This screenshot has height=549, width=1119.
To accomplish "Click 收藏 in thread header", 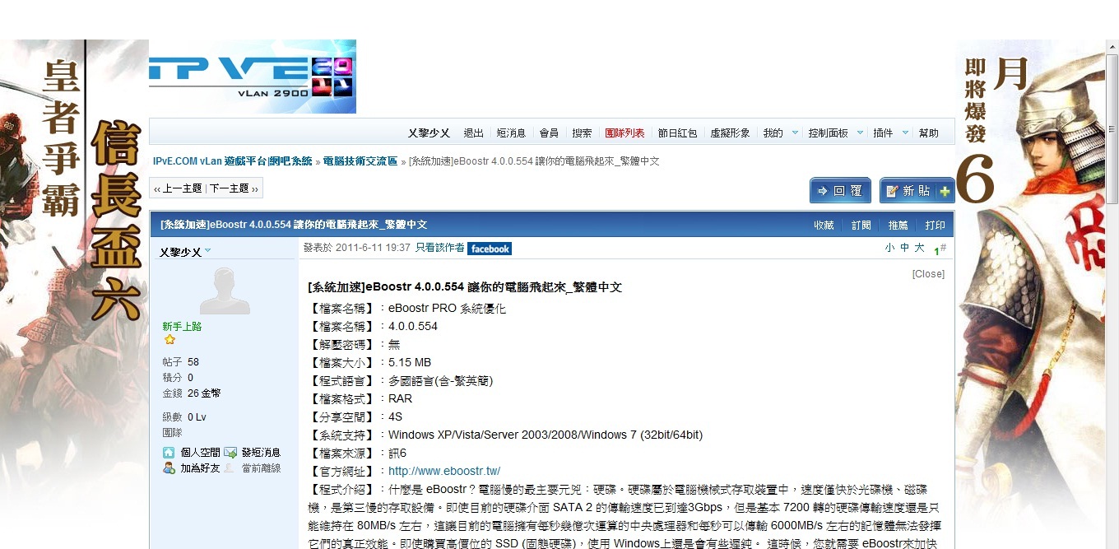I will tap(824, 225).
